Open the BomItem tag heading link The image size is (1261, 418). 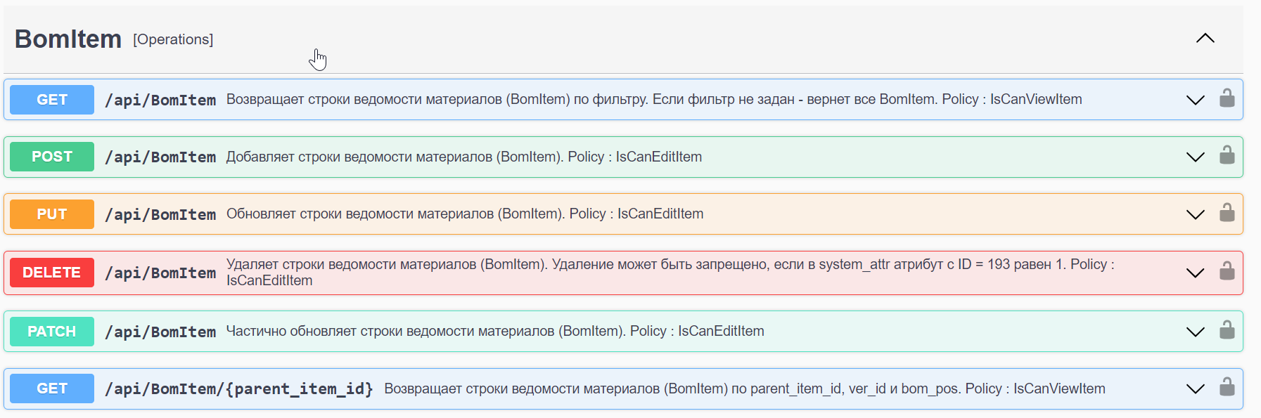click(x=68, y=39)
